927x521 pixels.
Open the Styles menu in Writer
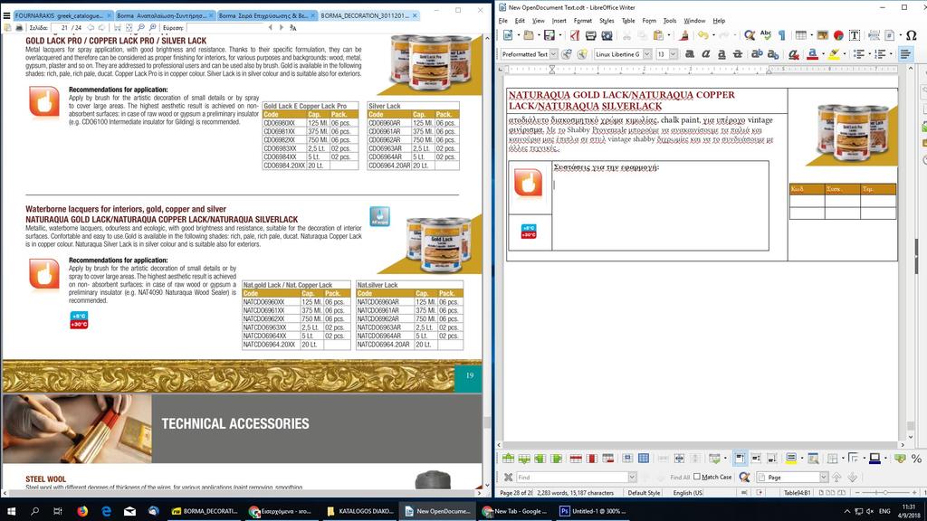pyautogui.click(x=607, y=21)
